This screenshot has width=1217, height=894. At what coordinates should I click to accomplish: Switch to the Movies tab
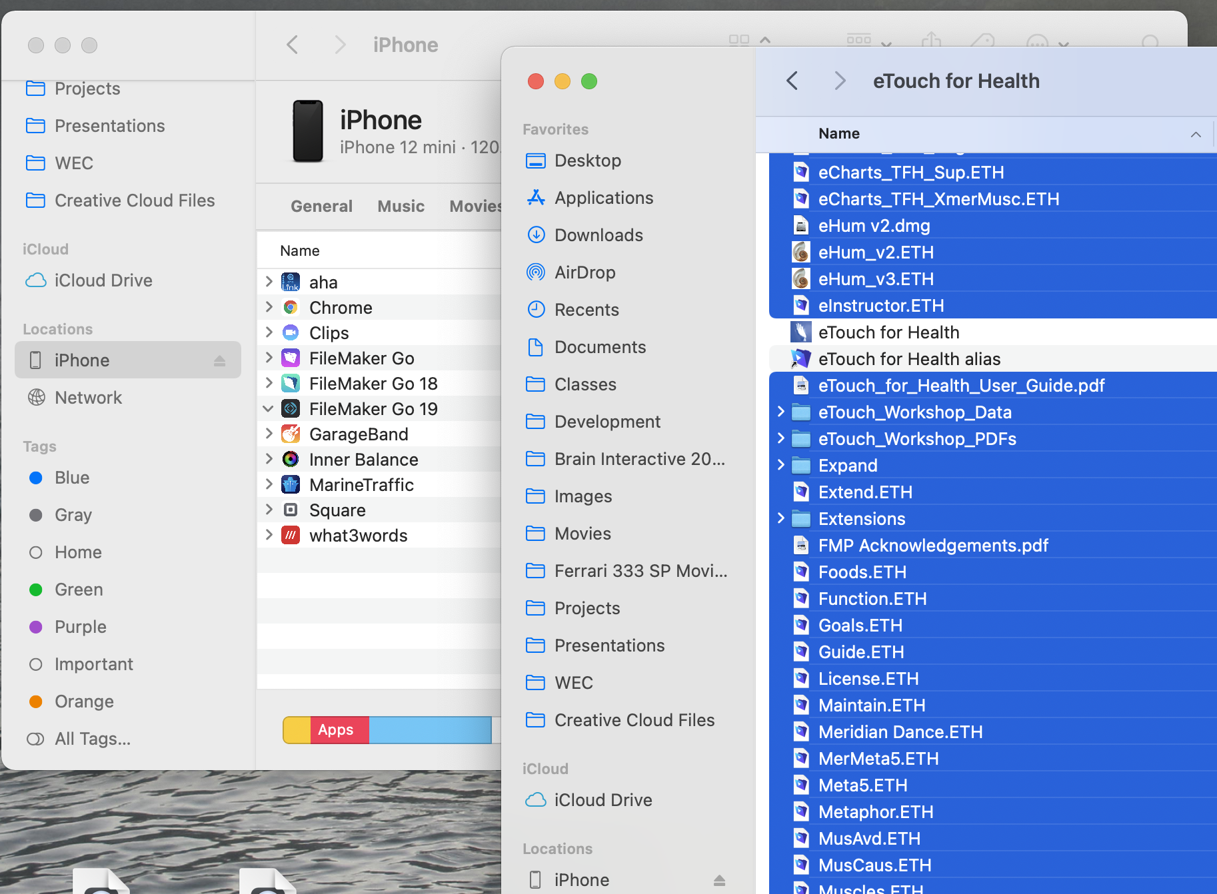click(475, 207)
